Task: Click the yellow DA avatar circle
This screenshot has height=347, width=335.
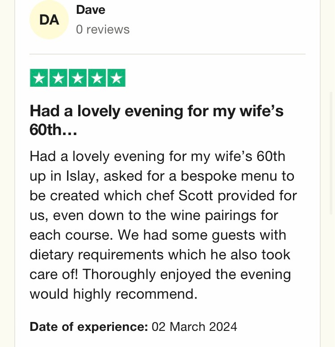Action: [49, 20]
